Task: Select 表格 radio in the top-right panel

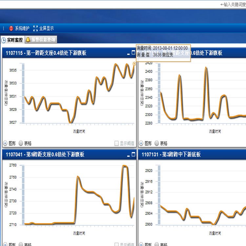Action: pos(157,143)
